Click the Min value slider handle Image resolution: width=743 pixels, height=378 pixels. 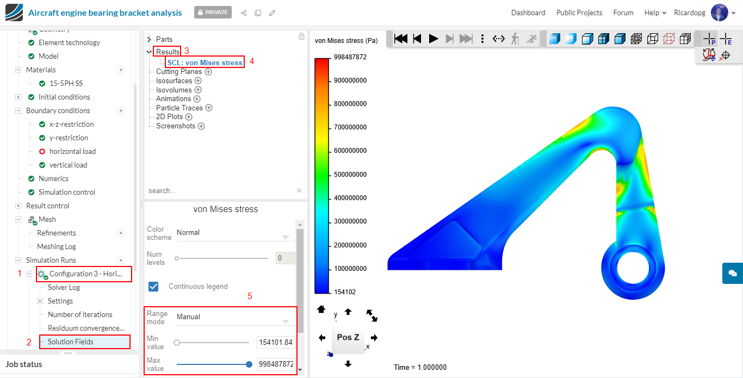(x=177, y=343)
